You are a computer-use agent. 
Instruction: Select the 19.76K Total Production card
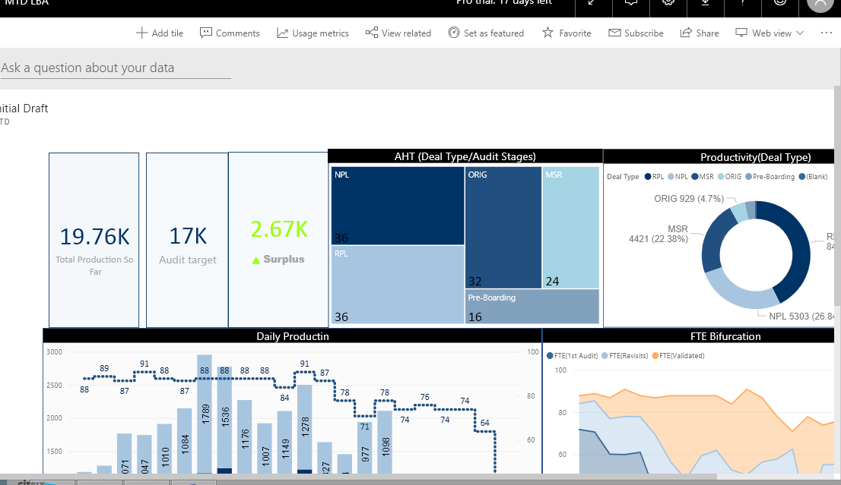point(94,240)
